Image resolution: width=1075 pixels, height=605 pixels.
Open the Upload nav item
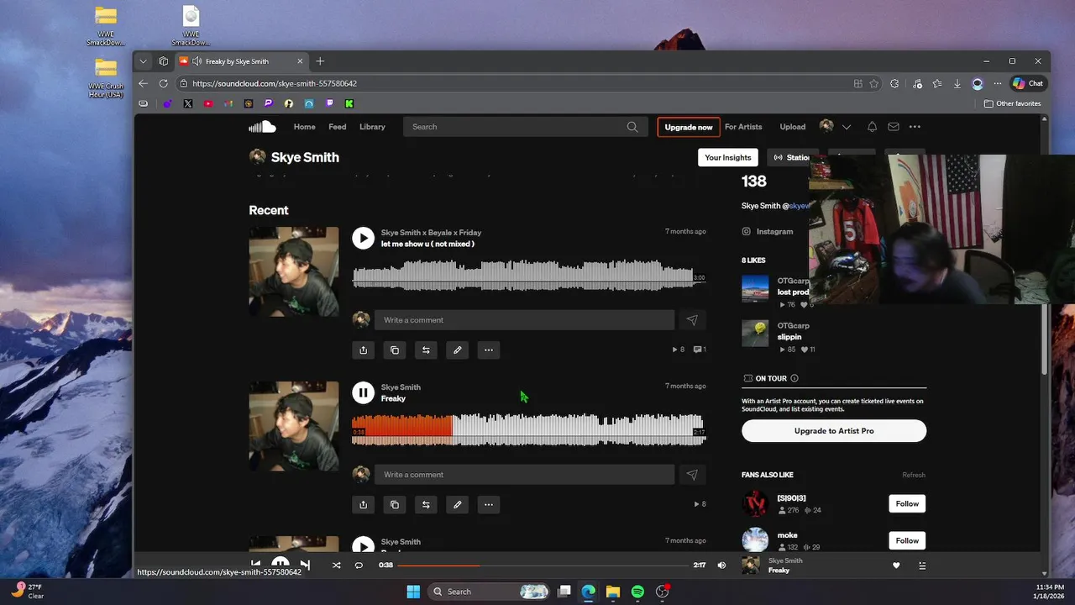pyautogui.click(x=792, y=127)
